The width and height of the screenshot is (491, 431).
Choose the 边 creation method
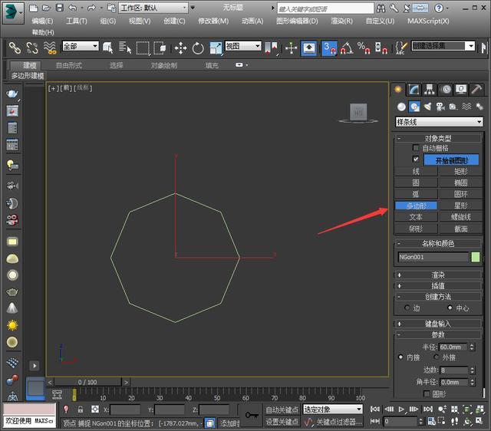tap(407, 308)
